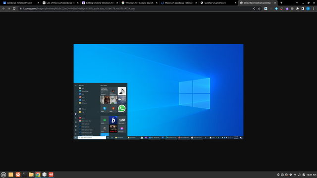Close the Windows Timeline Project tab
Viewport: 317px width, 178px height.
[38, 3]
